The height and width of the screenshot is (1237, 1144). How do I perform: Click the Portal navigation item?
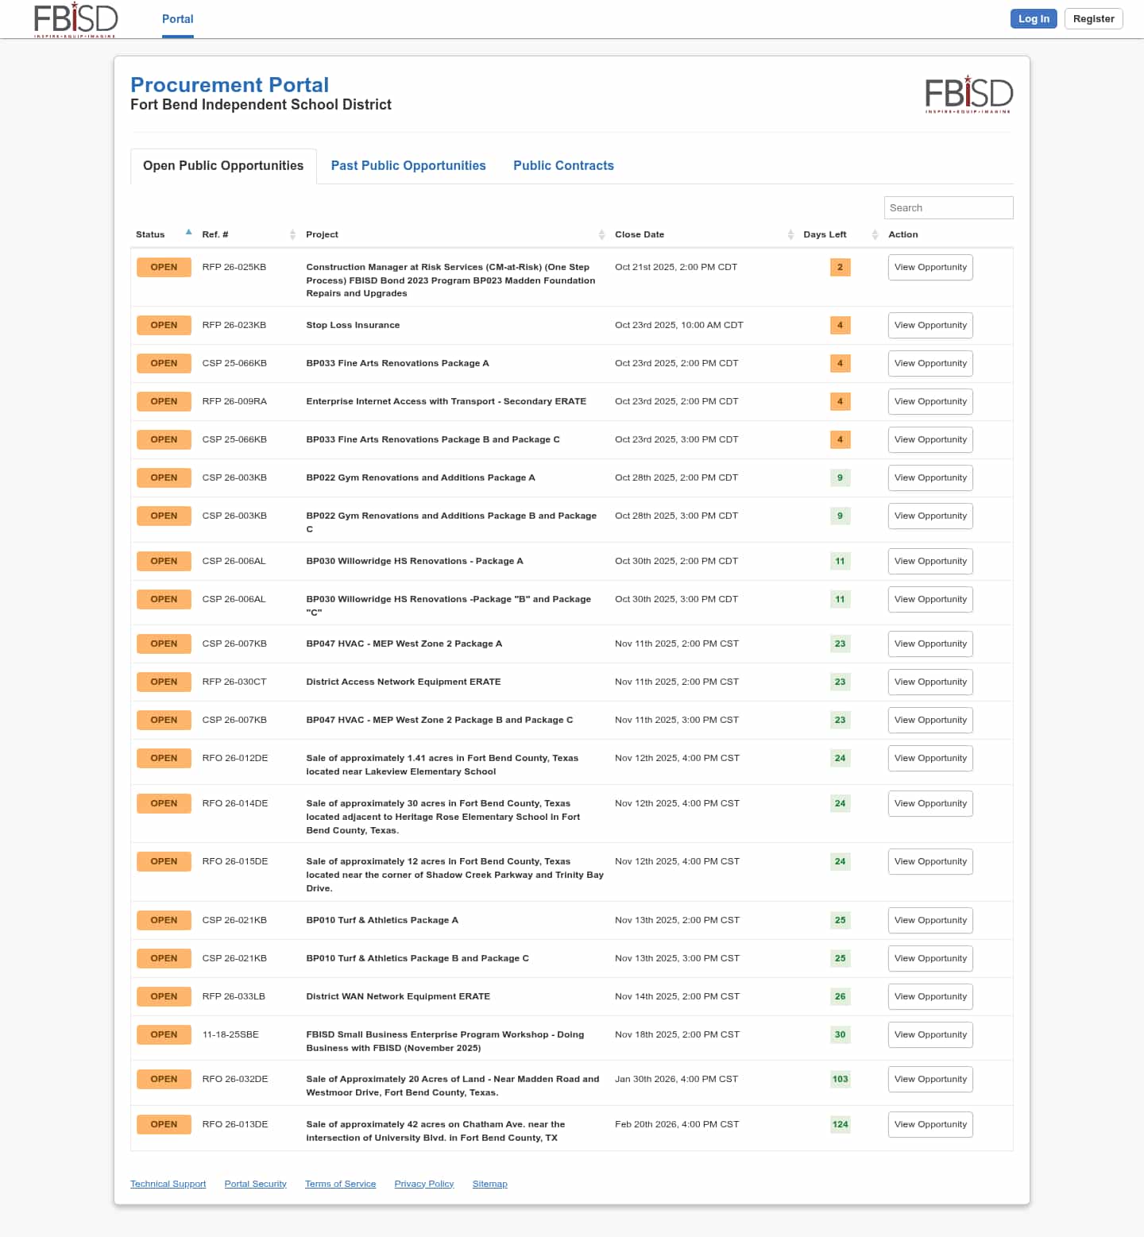coord(177,19)
